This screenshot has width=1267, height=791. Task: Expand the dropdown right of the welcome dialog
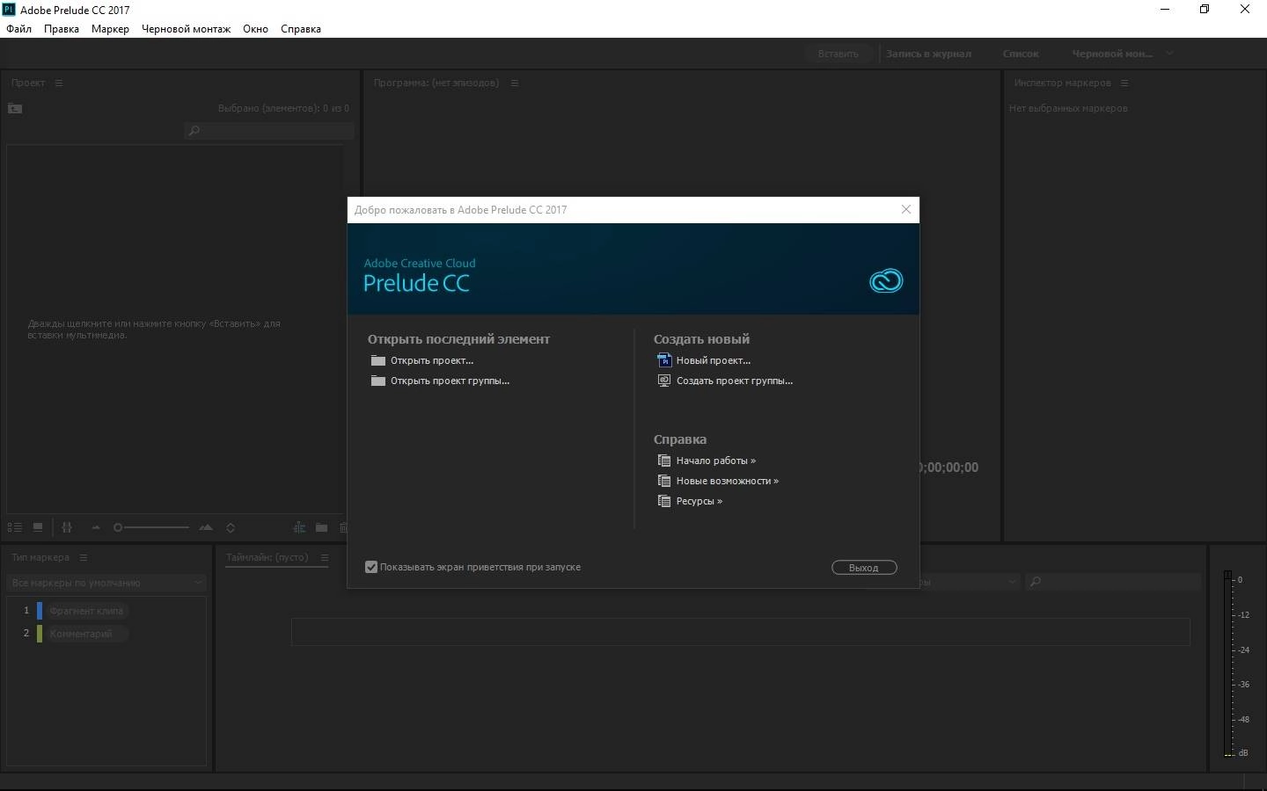(970, 582)
